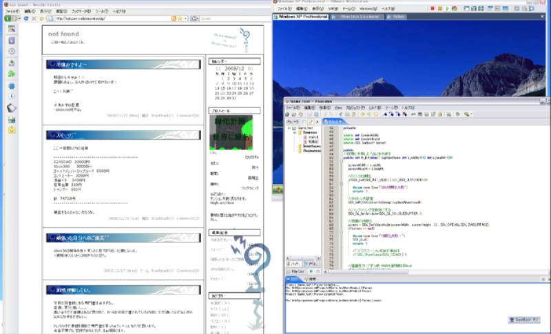The height and width of the screenshot is (334, 551).
Task: Click the Firefox stop loading X icon
Action: tap(34, 19)
